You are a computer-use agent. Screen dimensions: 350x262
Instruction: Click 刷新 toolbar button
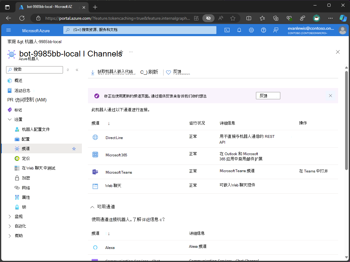click(149, 72)
